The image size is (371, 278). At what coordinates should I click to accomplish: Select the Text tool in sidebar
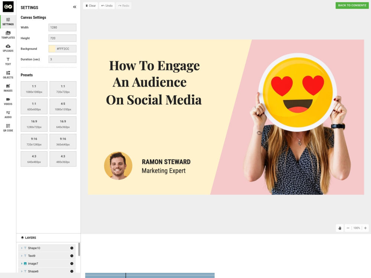8,61
